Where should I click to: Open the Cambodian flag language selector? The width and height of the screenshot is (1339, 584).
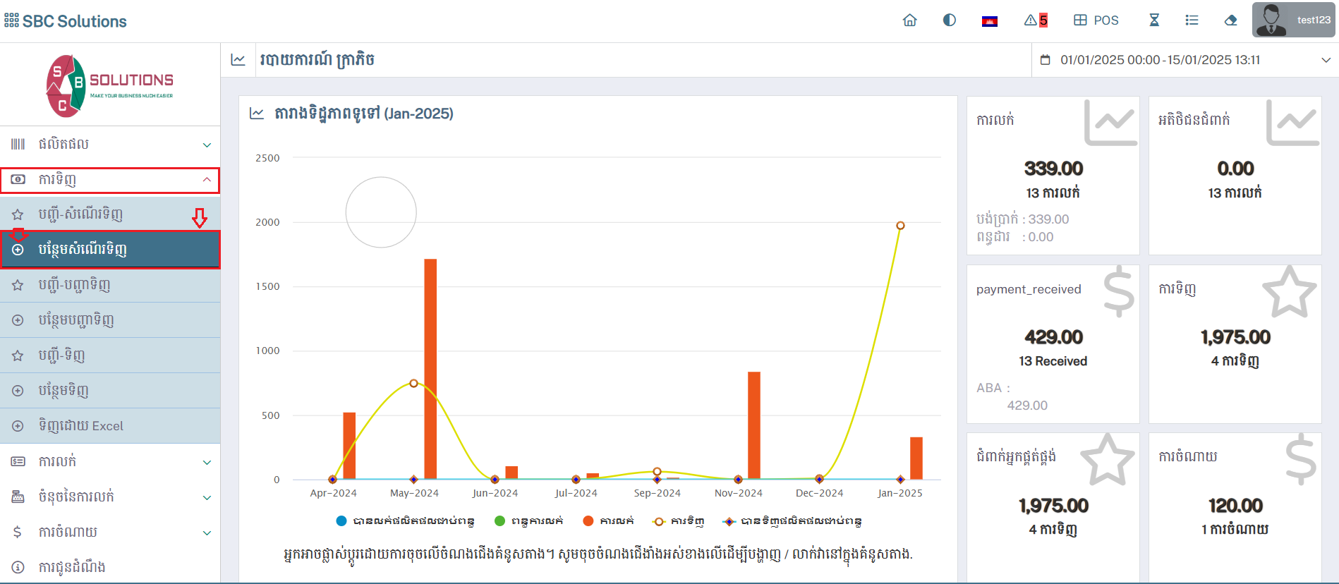(x=989, y=21)
